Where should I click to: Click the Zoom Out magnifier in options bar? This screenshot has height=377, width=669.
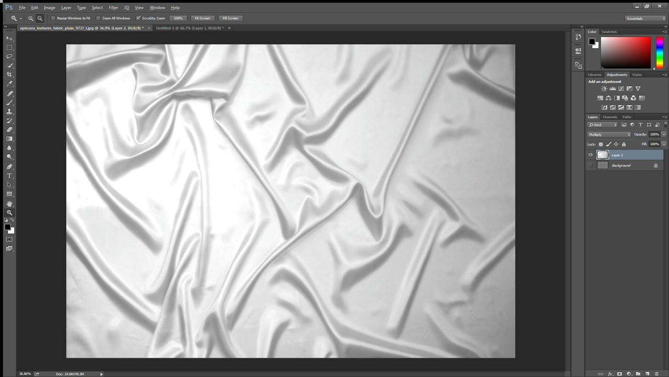point(40,18)
